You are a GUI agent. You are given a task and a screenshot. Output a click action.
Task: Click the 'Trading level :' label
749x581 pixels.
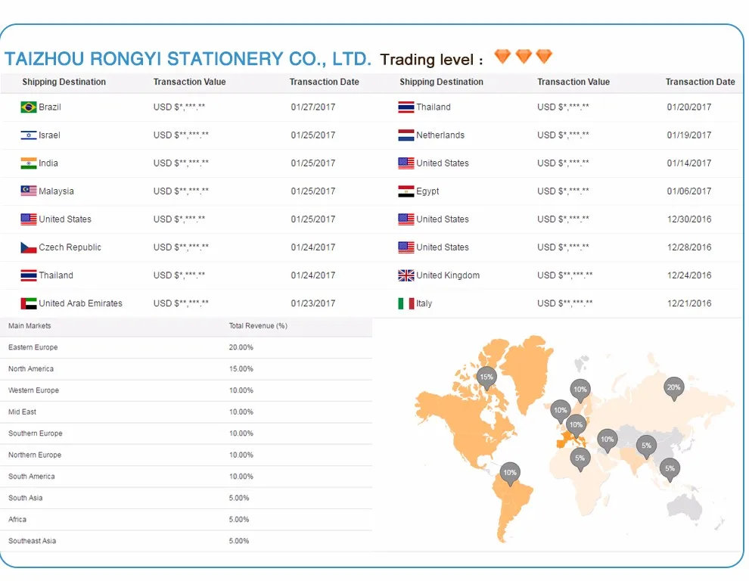pyautogui.click(x=431, y=60)
